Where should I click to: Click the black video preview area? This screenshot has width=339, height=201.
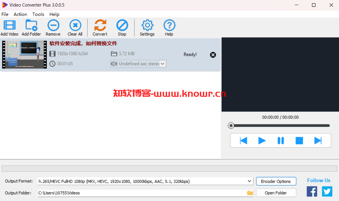[x=280, y=75]
